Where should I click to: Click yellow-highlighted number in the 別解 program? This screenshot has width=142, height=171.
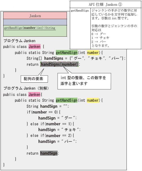(x=93, y=100)
